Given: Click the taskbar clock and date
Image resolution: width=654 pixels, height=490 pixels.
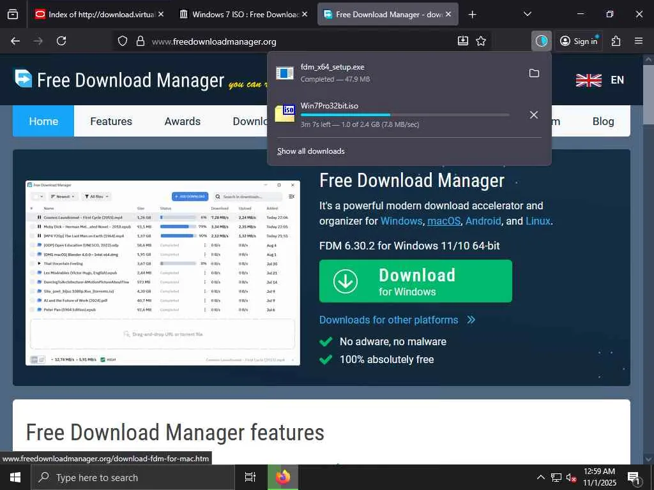Looking at the screenshot, I should click(x=599, y=477).
